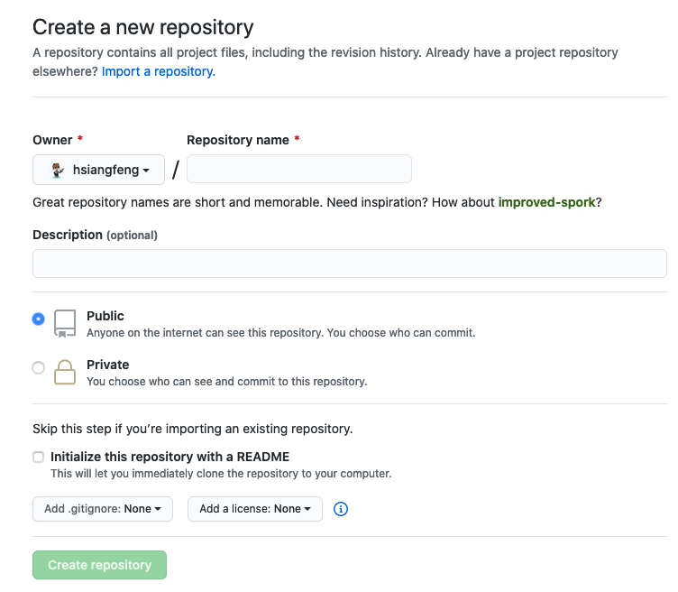
Task: Click the Private padlock icon
Action: pyautogui.click(x=65, y=372)
